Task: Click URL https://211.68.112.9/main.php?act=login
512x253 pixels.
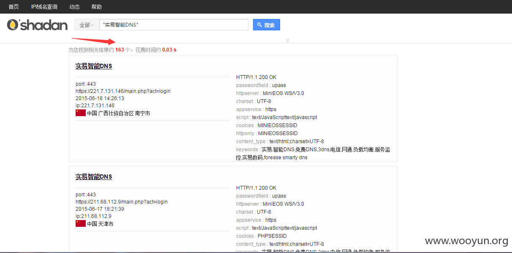Action: coord(122,201)
